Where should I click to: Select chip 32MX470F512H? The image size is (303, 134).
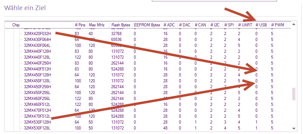[x=38, y=110]
